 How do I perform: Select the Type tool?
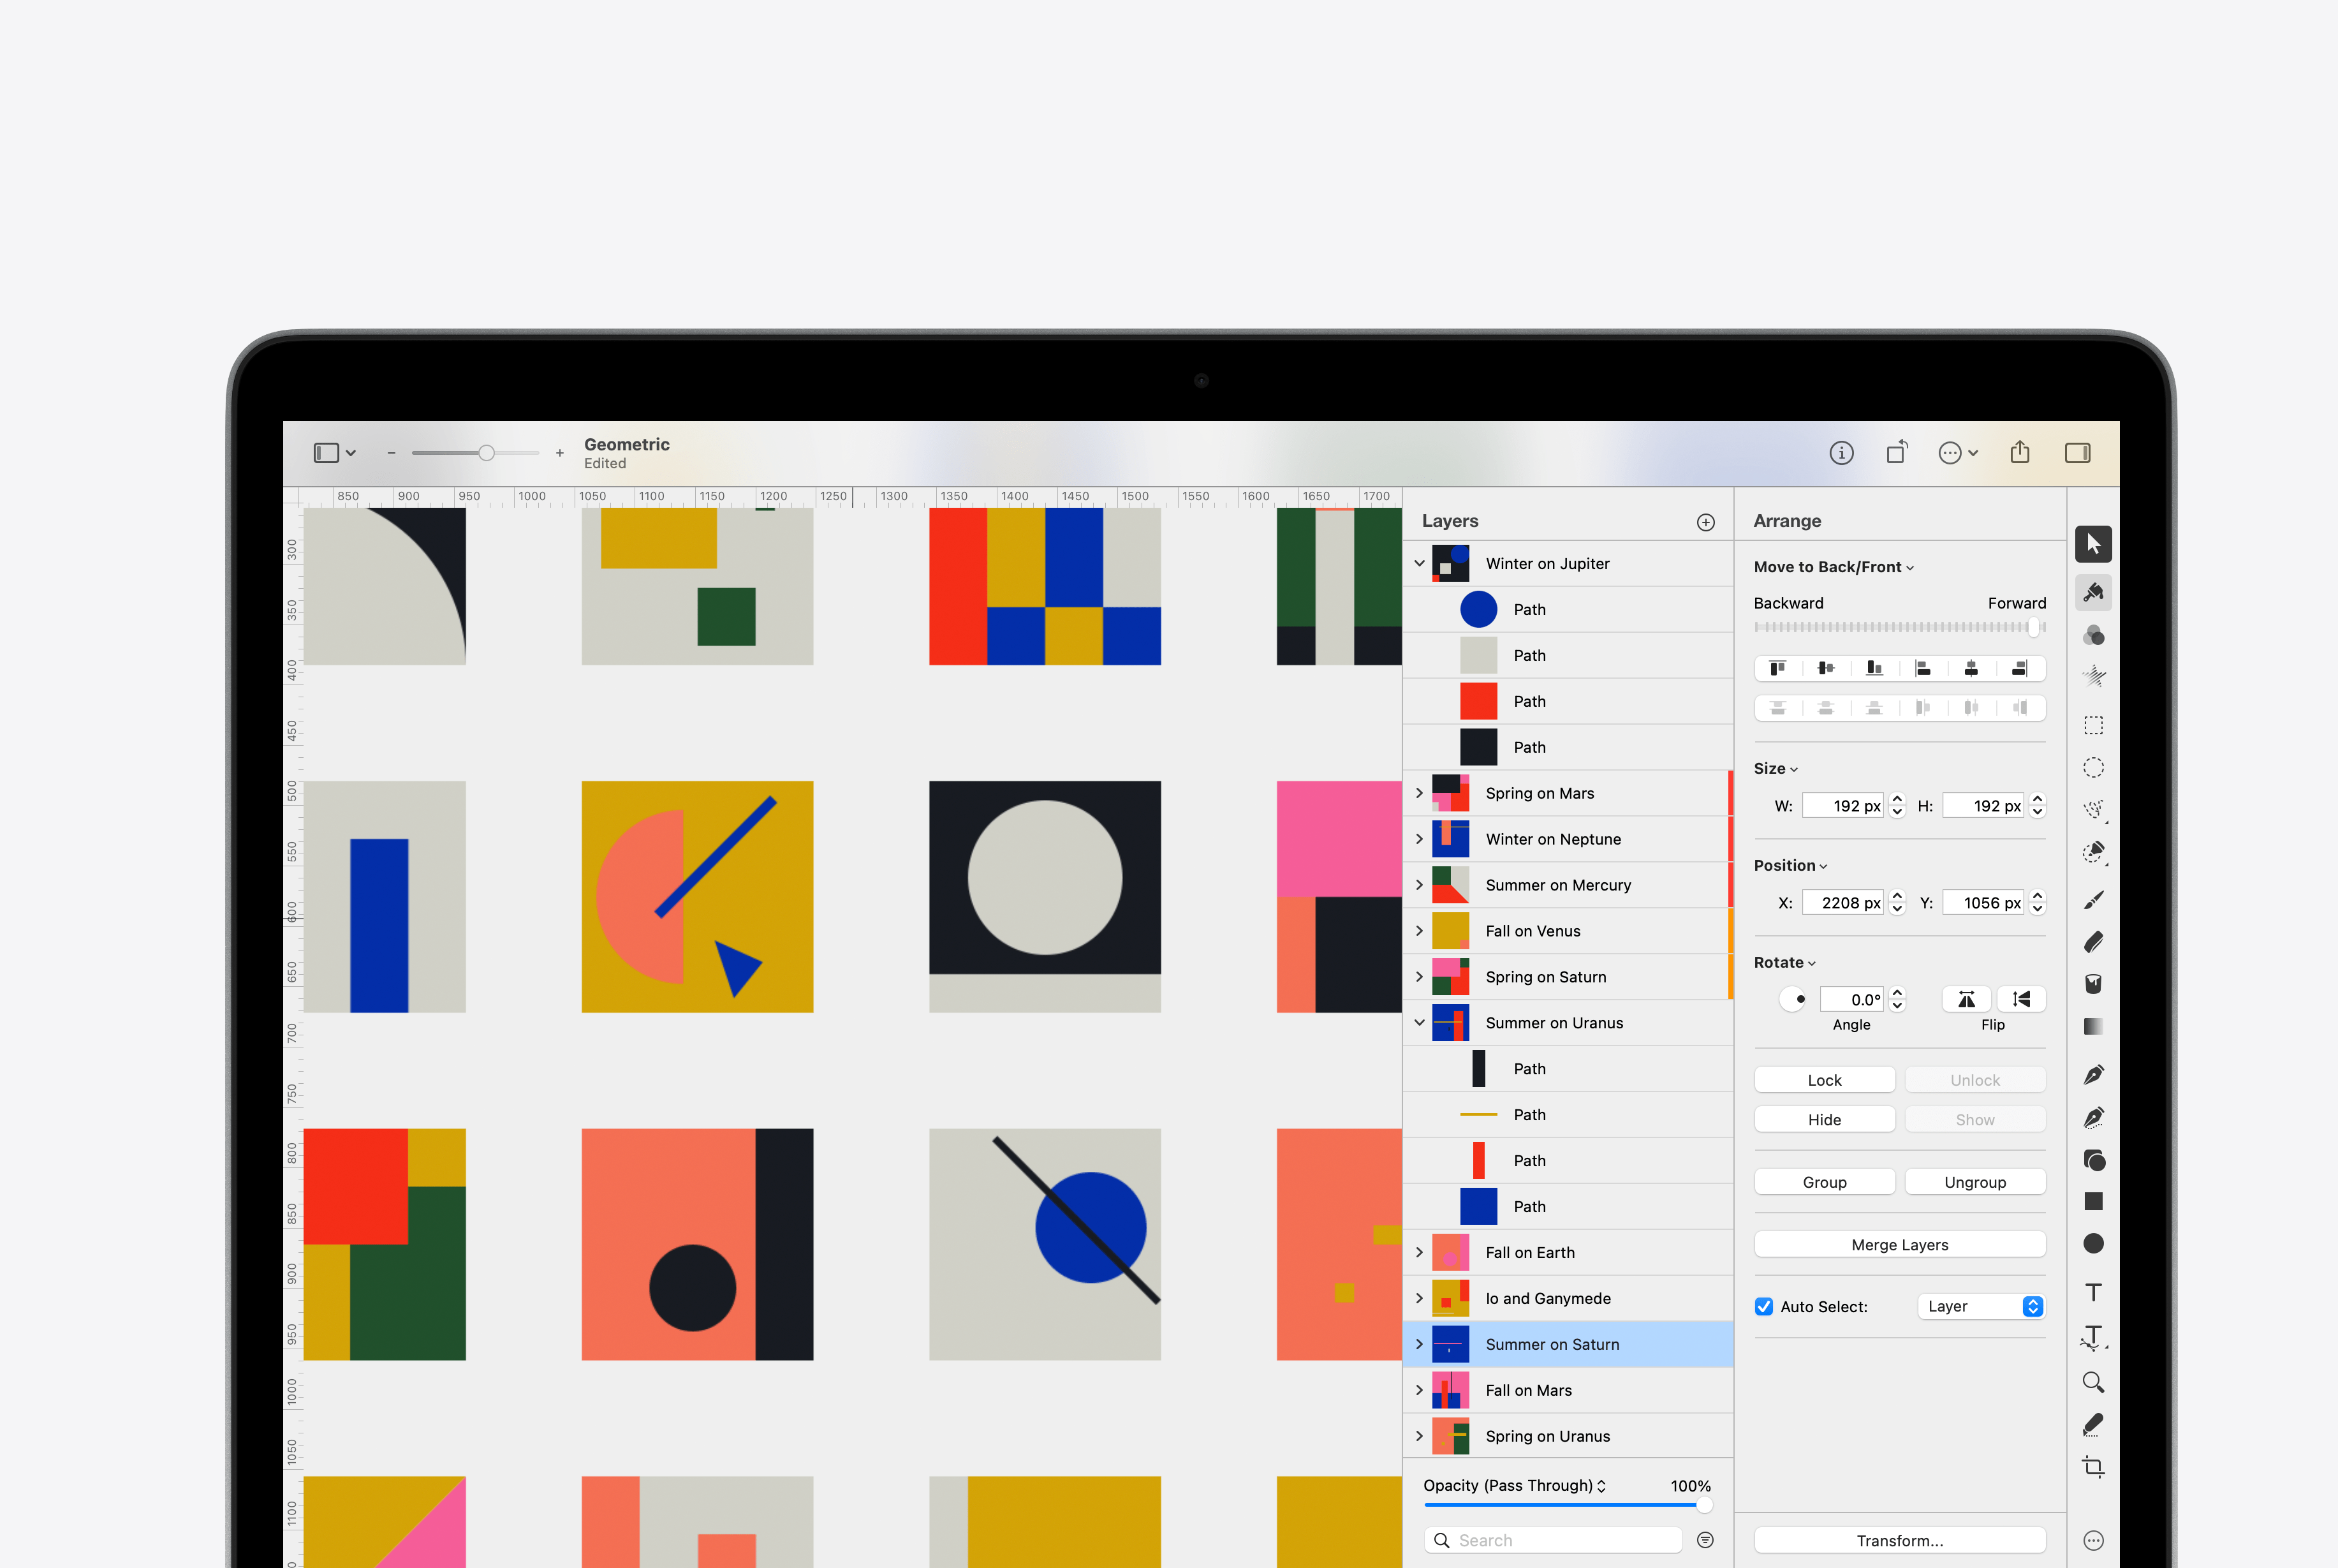coord(2093,1292)
